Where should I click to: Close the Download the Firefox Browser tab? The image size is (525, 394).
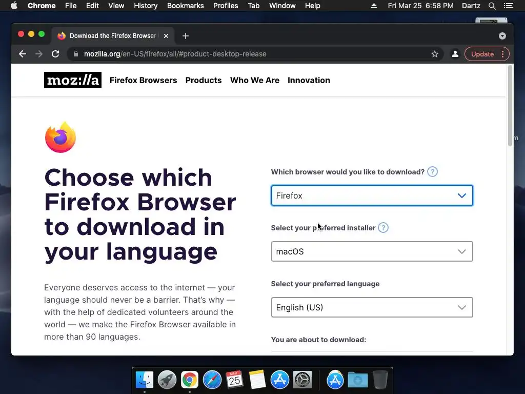(x=166, y=36)
